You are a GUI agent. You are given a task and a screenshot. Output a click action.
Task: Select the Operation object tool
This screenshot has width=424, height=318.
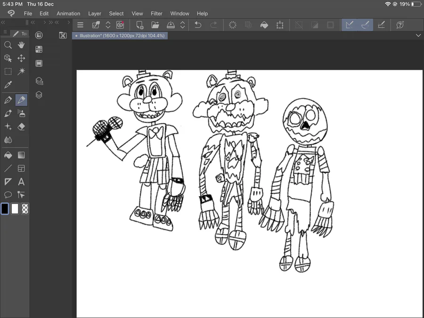point(8,58)
